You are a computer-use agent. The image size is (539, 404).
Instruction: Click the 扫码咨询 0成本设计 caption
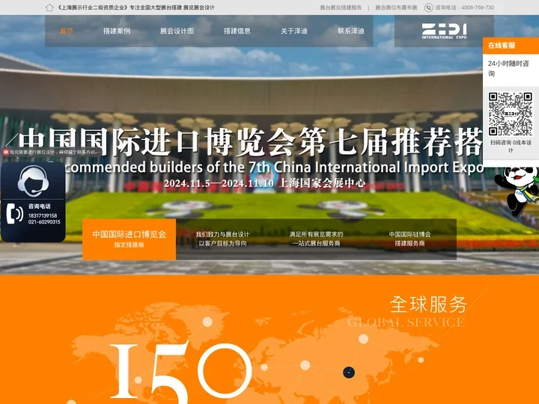pyautogui.click(x=511, y=146)
